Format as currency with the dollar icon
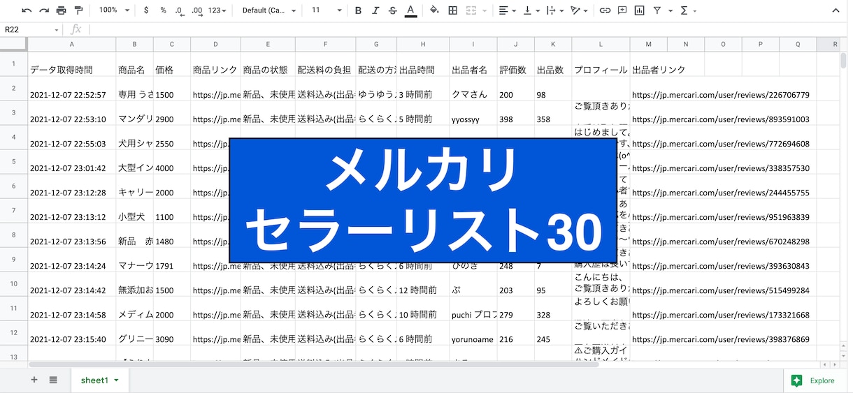The width and height of the screenshot is (853, 393). (x=145, y=10)
